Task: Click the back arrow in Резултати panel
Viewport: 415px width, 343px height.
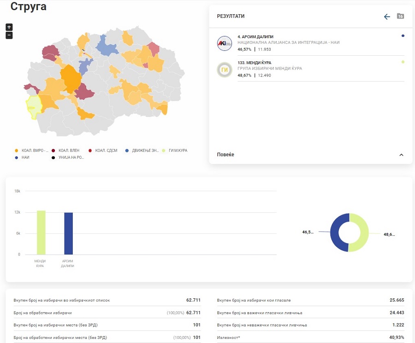Action: tap(387, 17)
